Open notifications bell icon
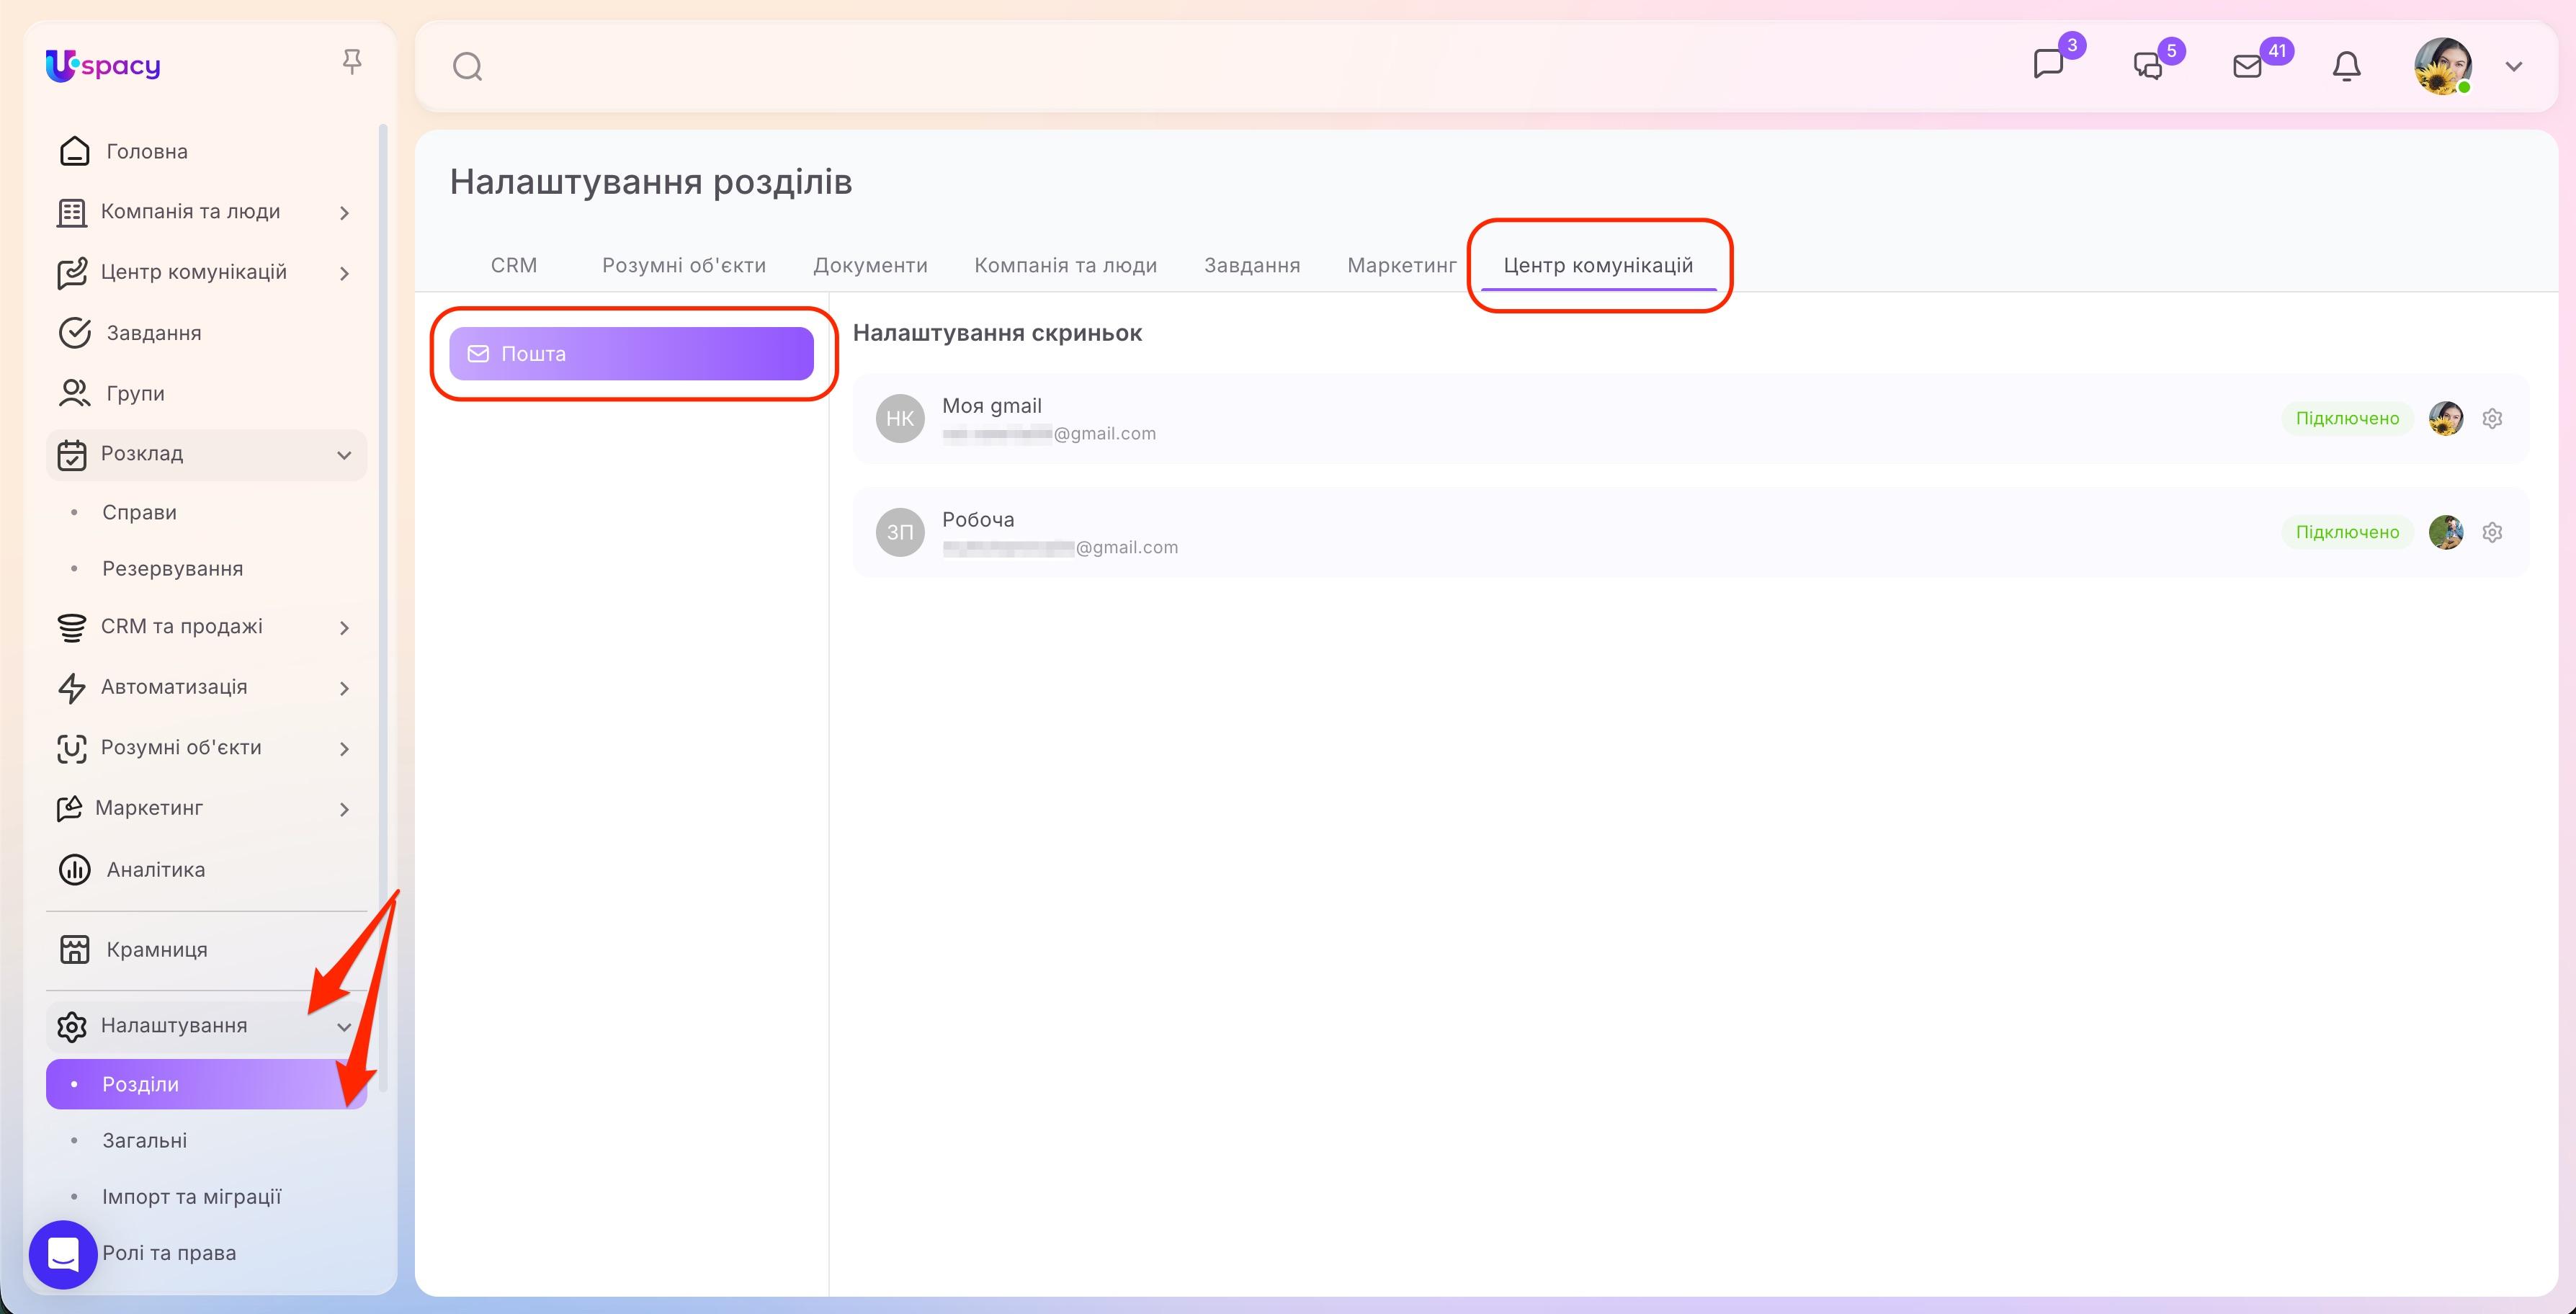The width and height of the screenshot is (2576, 1314). point(2346,66)
